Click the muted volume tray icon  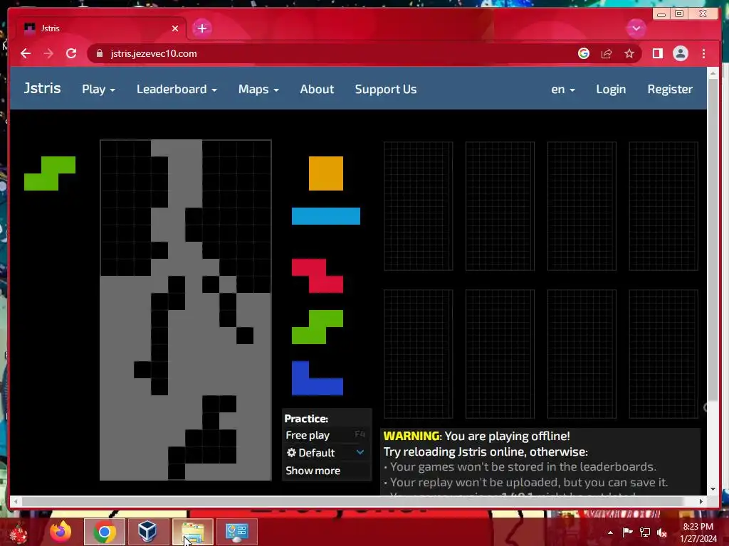pos(662,532)
